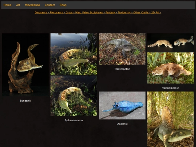Screen dimensions: 196x147
Task: Open the Miscellanea menu
Action: click(x=32, y=5)
